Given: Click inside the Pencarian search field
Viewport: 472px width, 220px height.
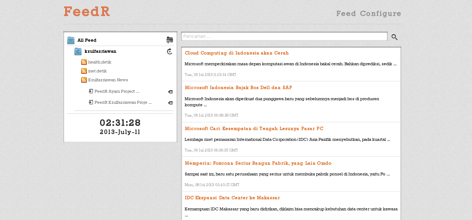Looking at the screenshot, I should click(284, 36).
